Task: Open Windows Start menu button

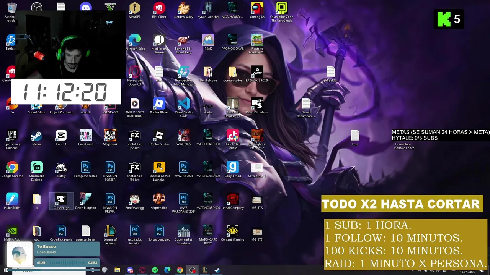Action: point(6,270)
